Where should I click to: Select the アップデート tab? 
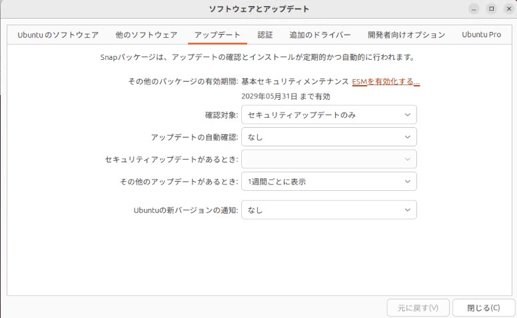[217, 35]
